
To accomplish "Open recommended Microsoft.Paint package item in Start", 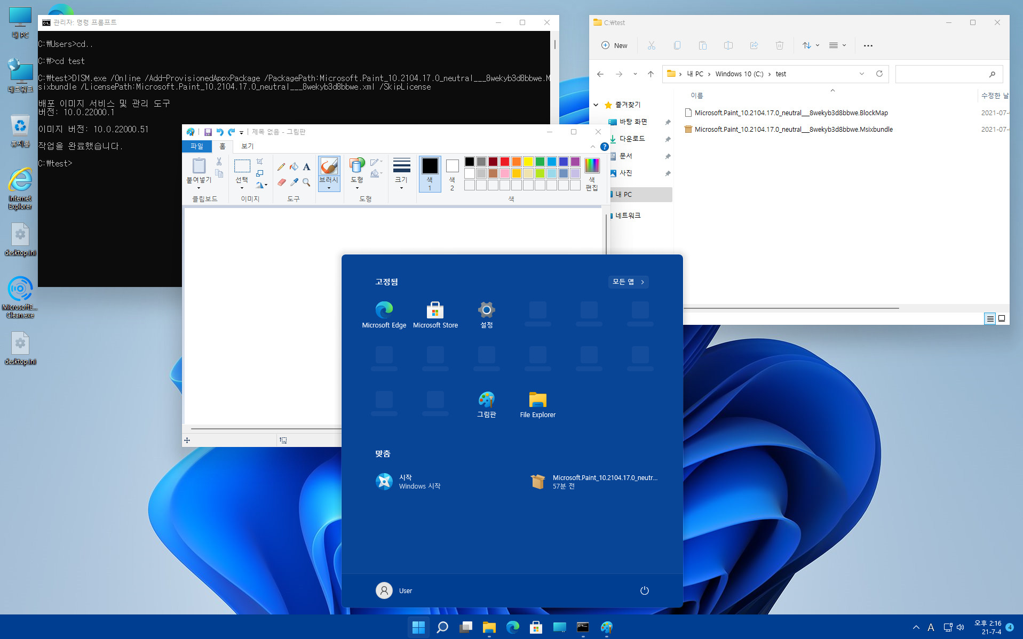I will (594, 482).
